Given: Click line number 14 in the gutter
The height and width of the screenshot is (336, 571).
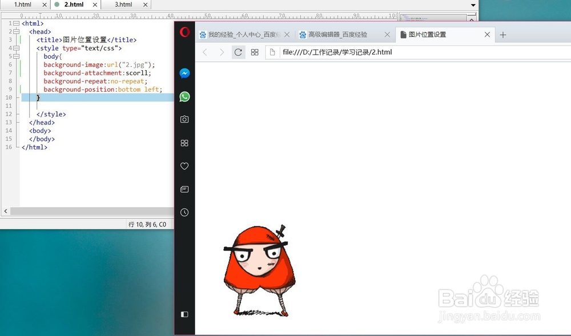Looking at the screenshot, I should [9, 131].
